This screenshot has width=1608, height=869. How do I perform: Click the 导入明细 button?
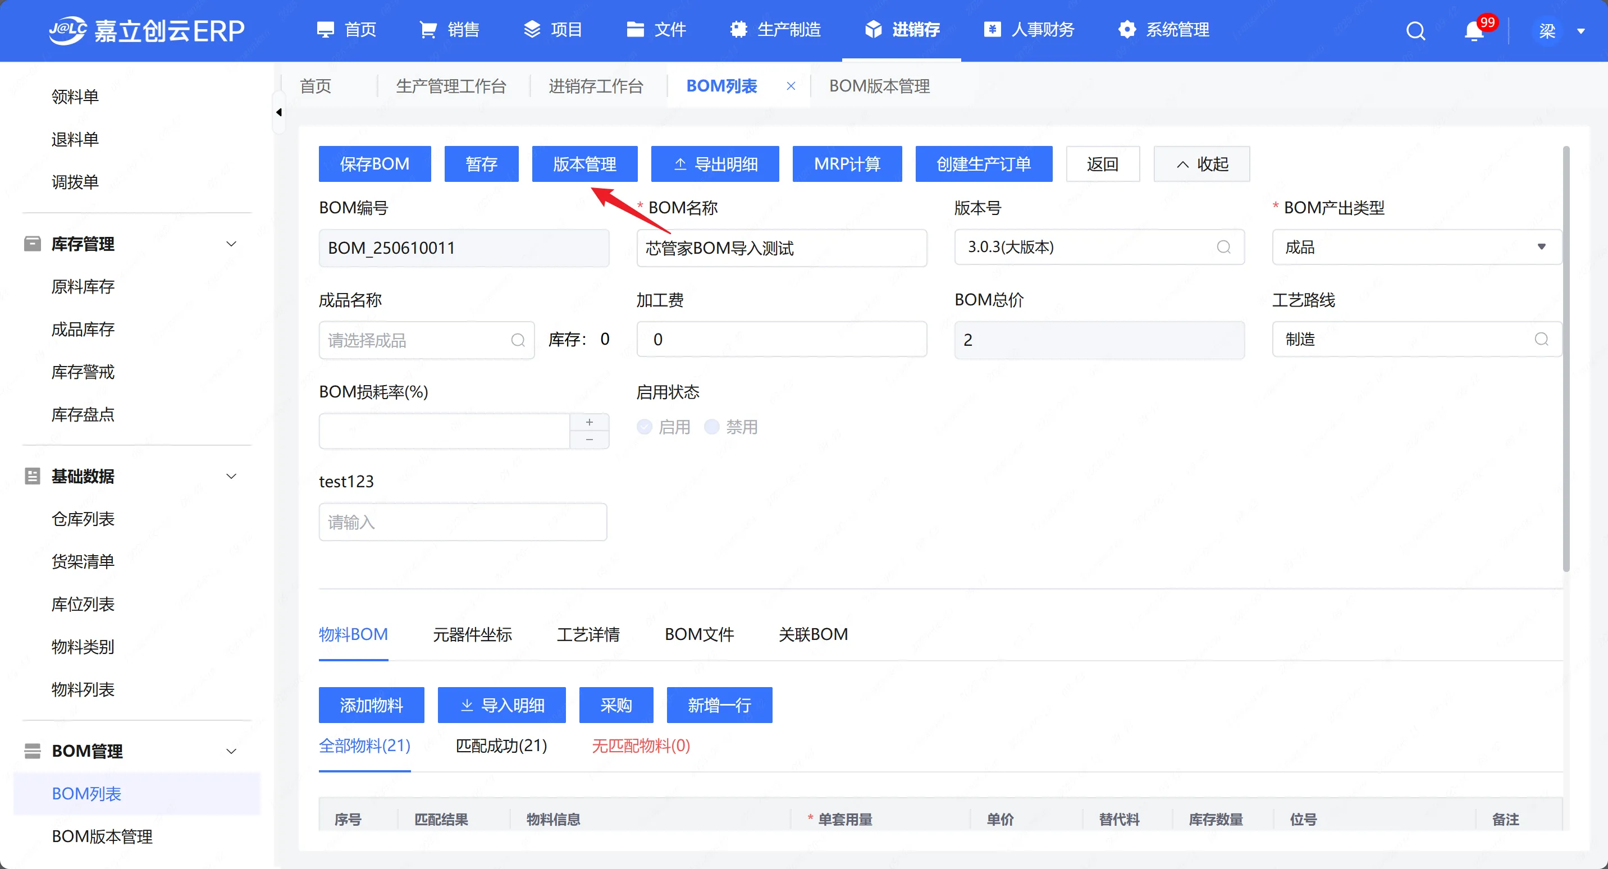501,706
